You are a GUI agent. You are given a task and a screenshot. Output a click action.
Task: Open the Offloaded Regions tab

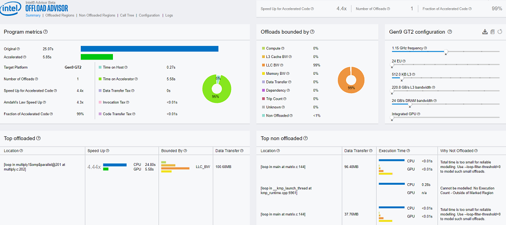(60, 15)
